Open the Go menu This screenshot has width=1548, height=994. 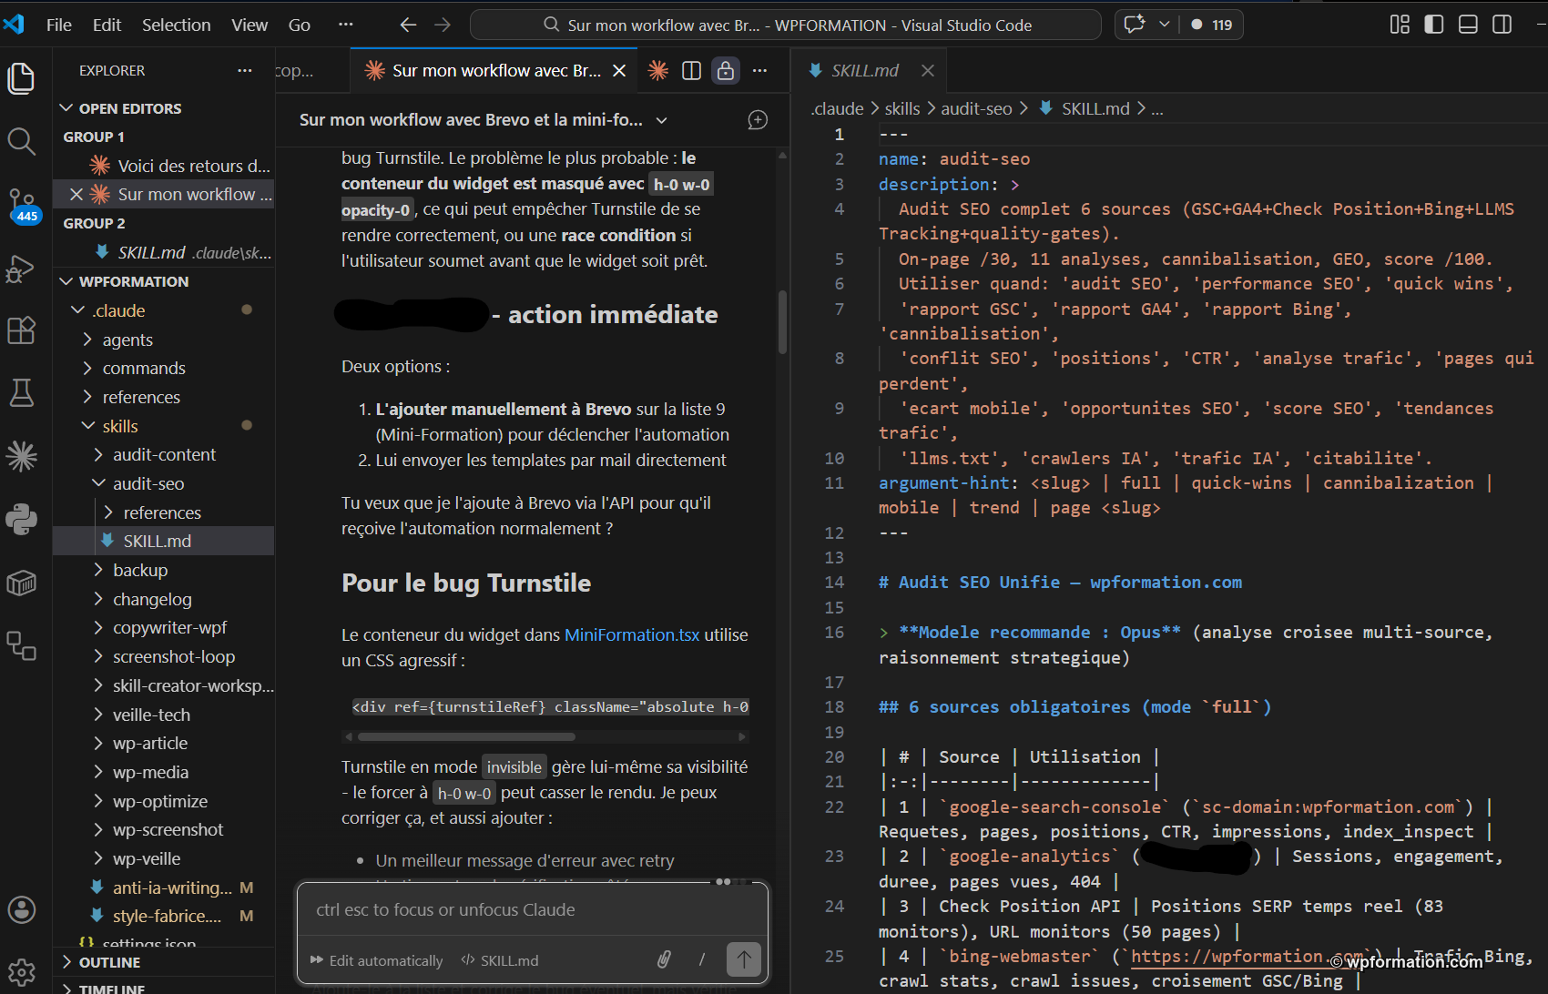(300, 25)
